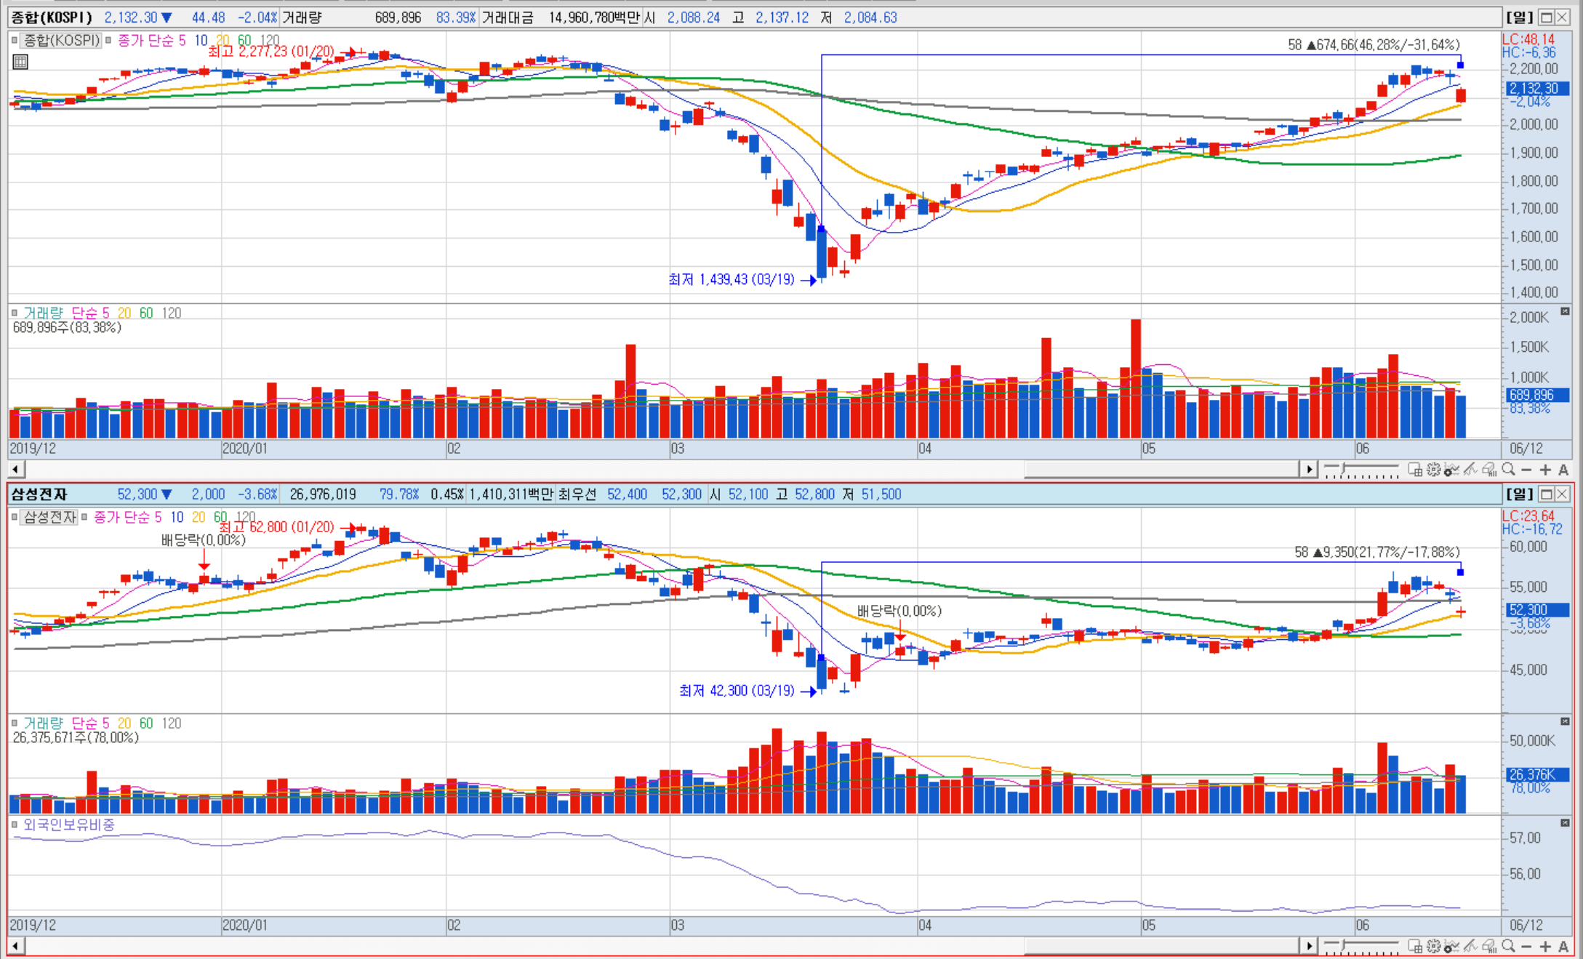
Task: Open indicator chart icon in KOSPI toolbar
Action: pos(1451,470)
